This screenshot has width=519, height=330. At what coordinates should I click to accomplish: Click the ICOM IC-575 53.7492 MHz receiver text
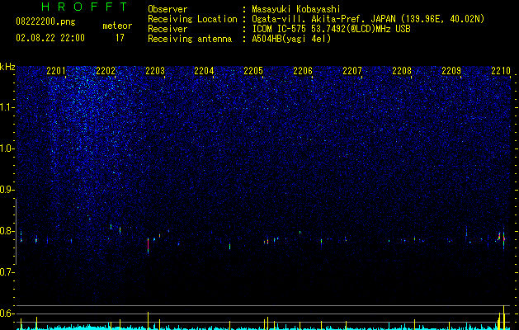[x=331, y=29]
